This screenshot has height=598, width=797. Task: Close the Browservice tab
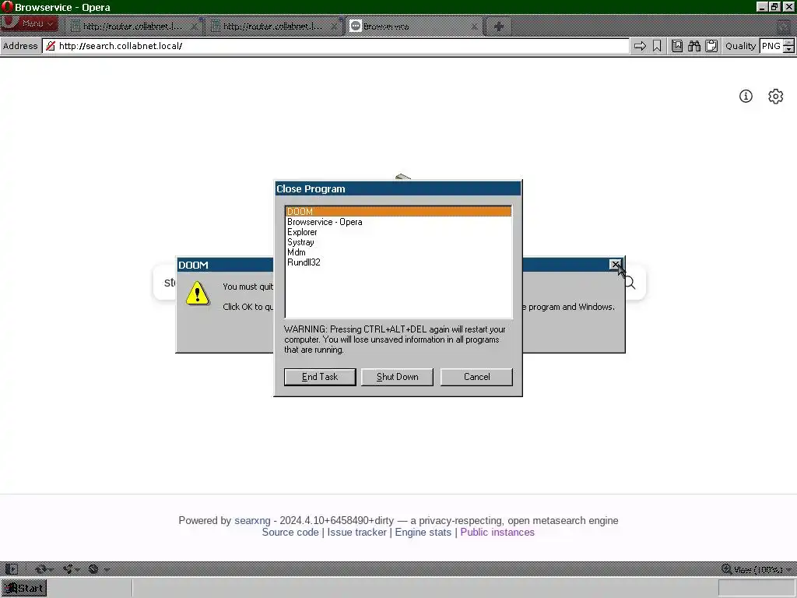(x=474, y=26)
